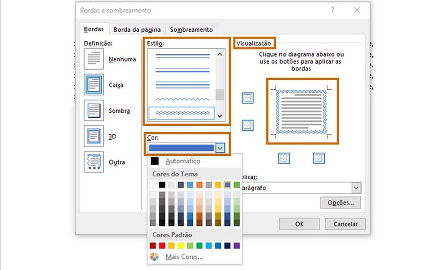Select the Nenhuma border setting icon

coord(94,59)
